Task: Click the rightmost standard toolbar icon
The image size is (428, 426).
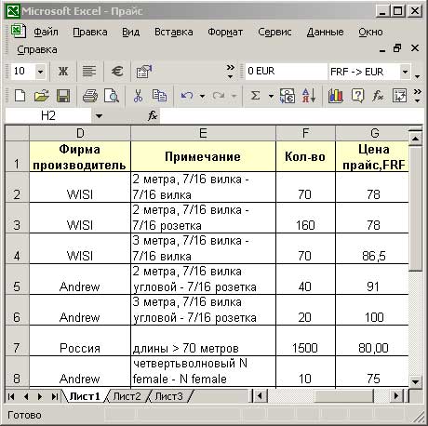Action: tap(399, 96)
